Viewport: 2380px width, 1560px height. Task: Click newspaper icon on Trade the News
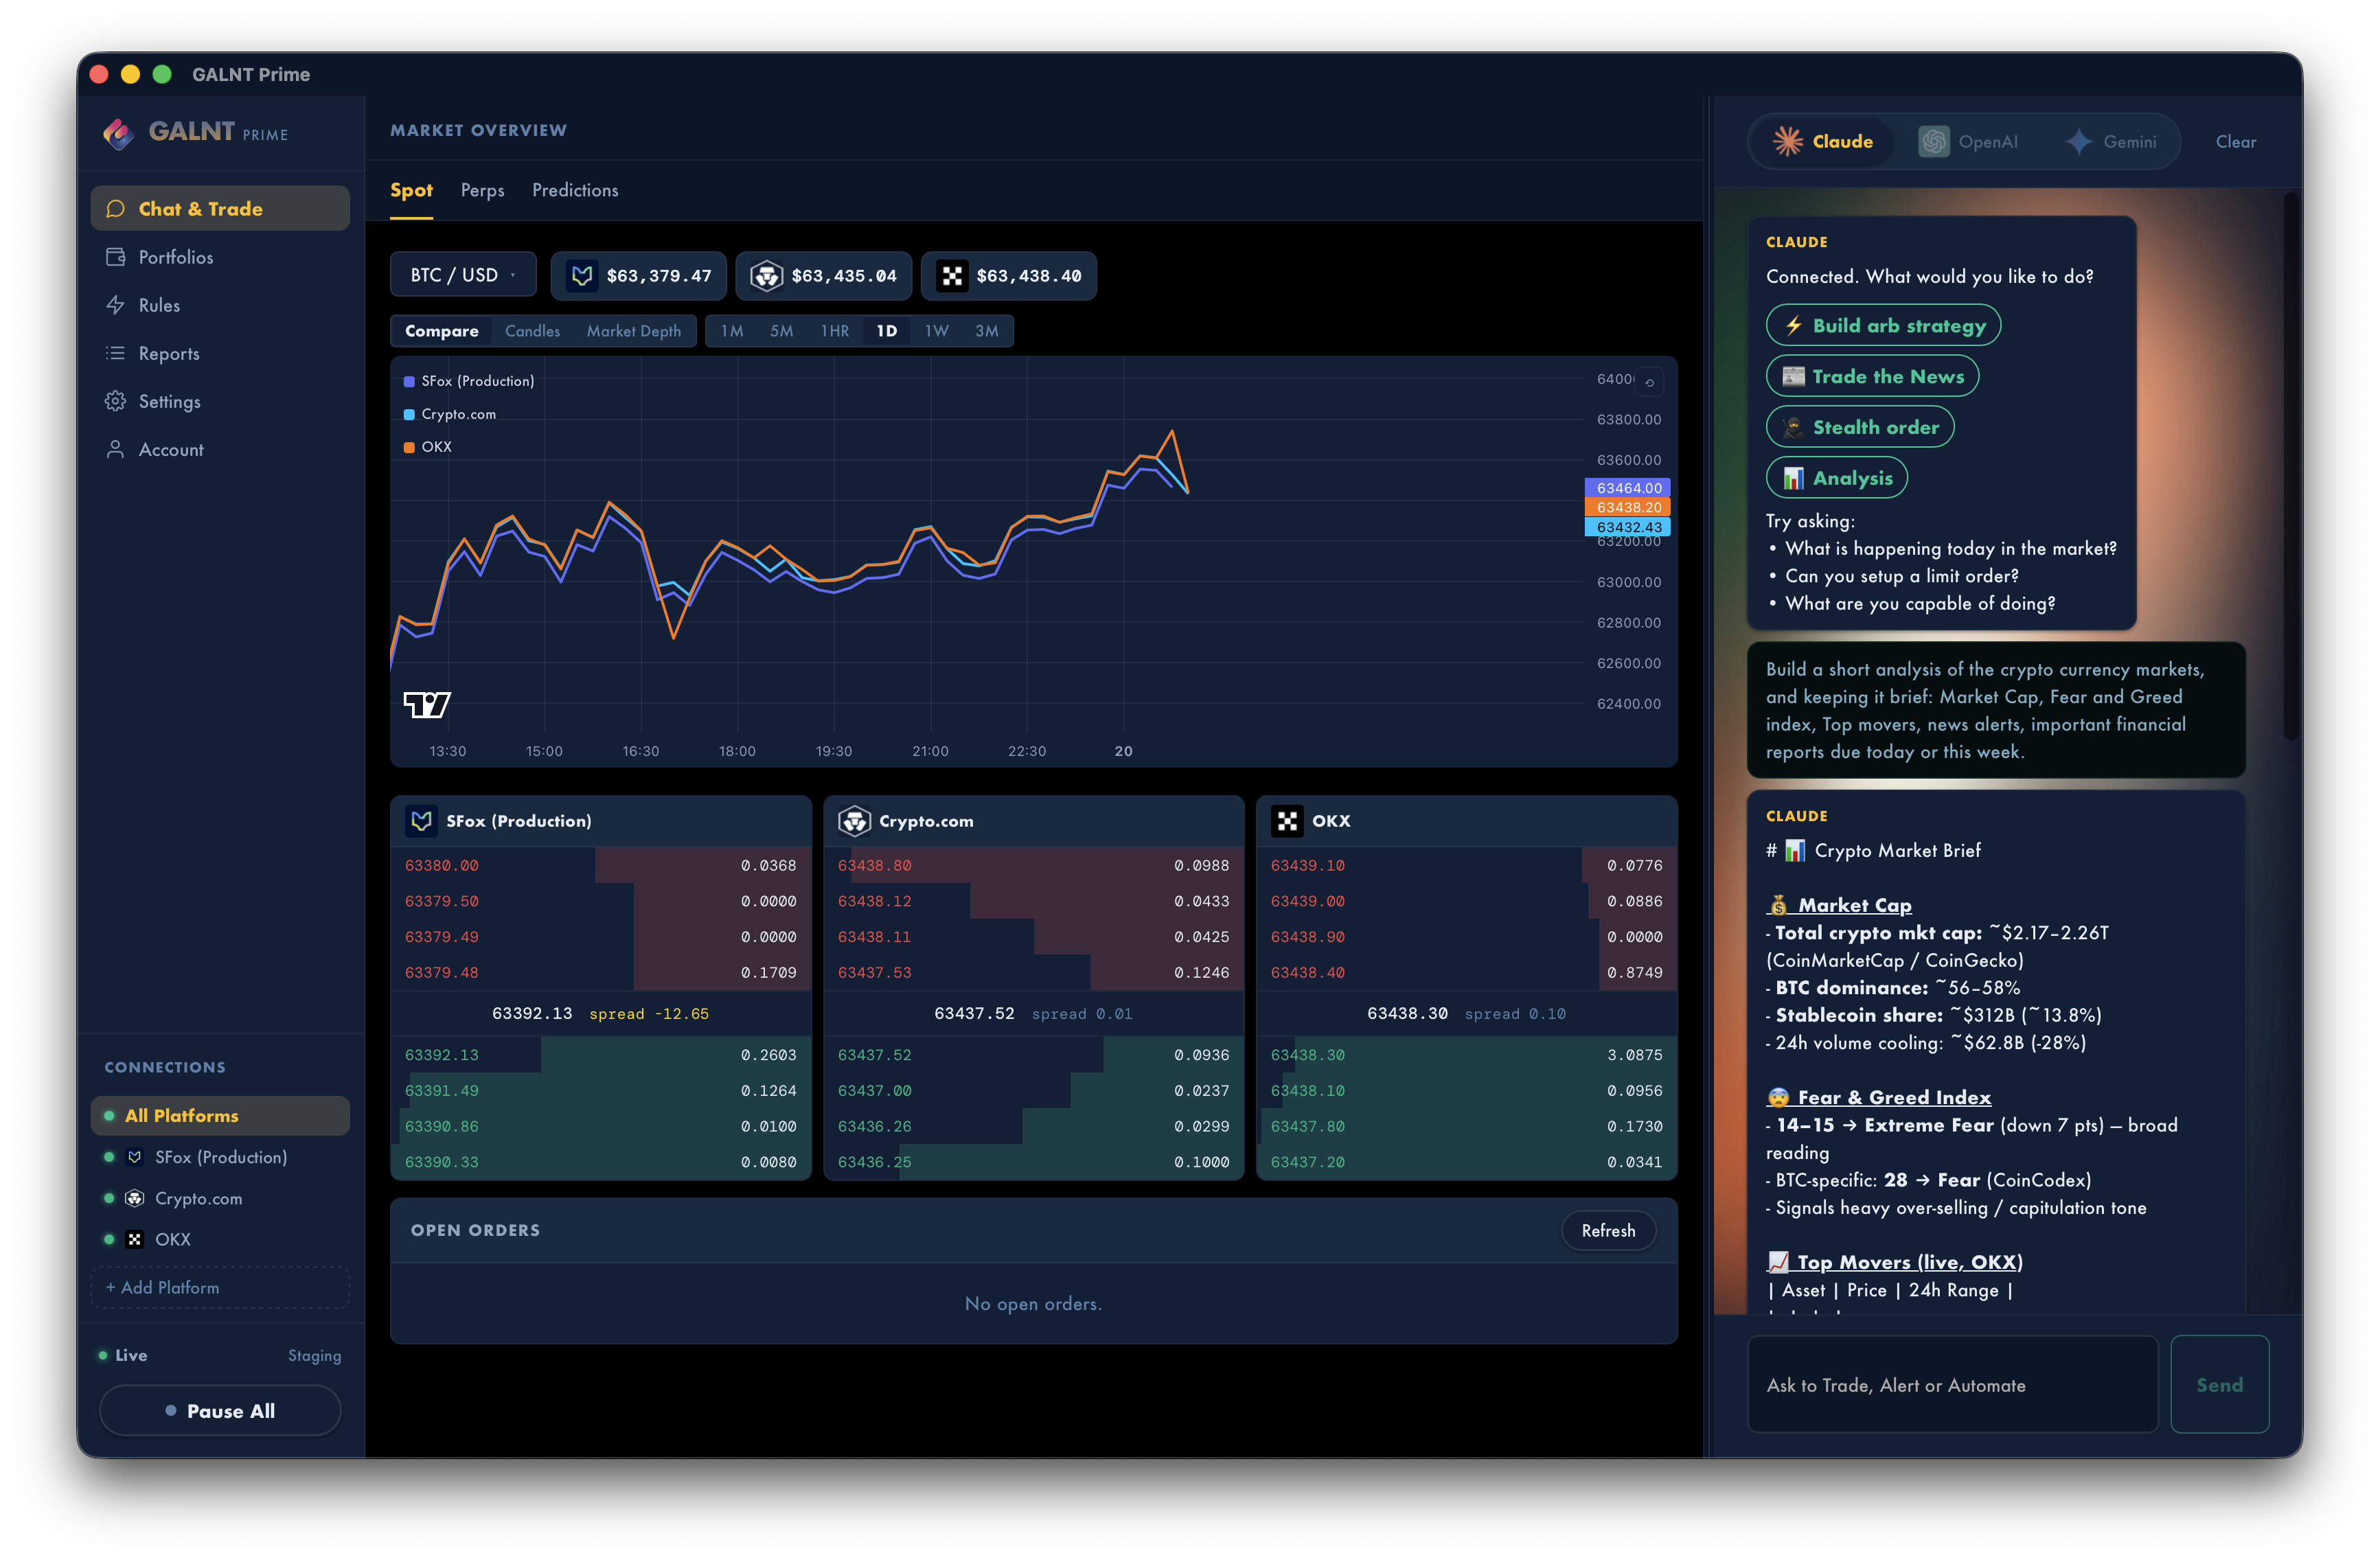click(x=1794, y=377)
